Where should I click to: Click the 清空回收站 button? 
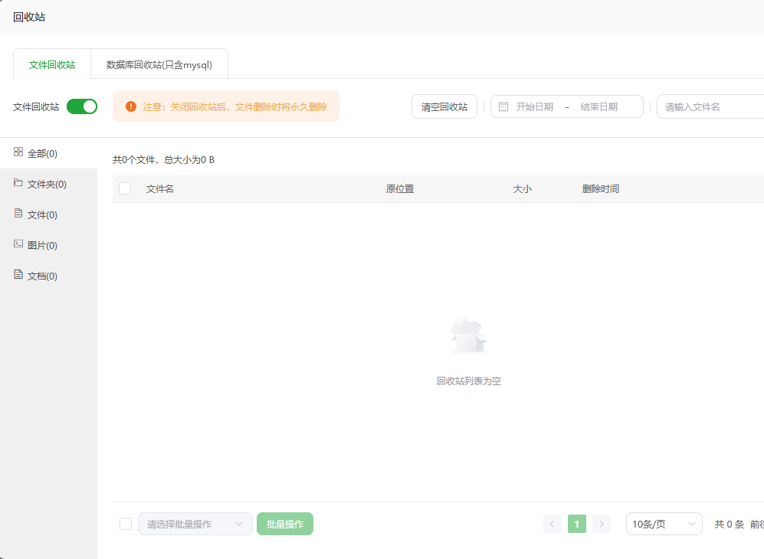[x=444, y=107]
